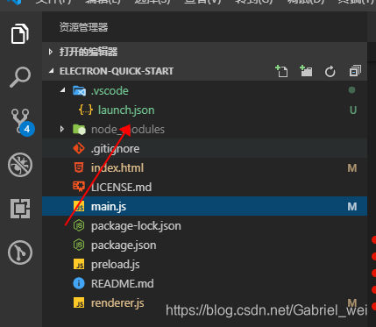Select the node_modules folder
This screenshot has width=376, height=327.
pos(204,129)
